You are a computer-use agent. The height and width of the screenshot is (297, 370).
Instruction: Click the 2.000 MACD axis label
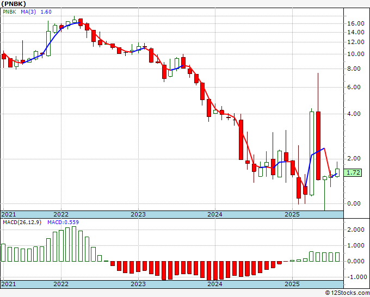[356, 230]
